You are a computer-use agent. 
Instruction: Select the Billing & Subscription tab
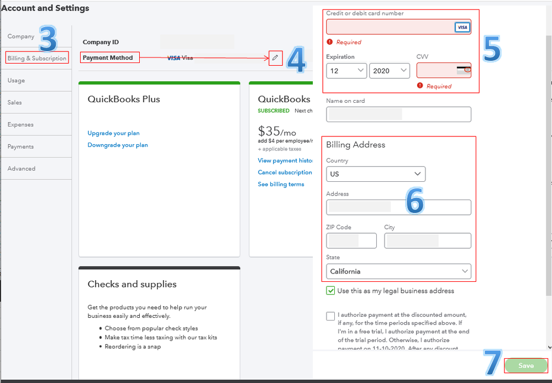(x=36, y=58)
